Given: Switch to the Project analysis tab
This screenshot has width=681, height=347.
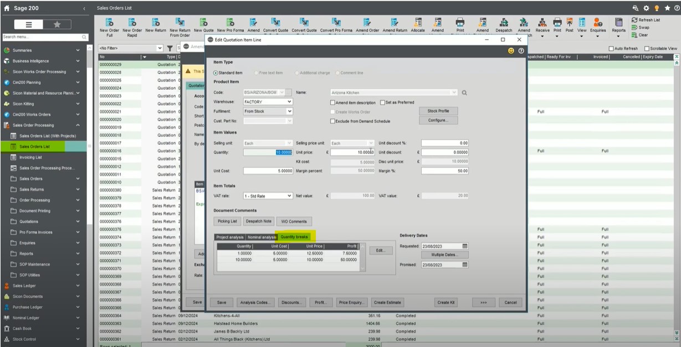Looking at the screenshot, I should (x=229, y=237).
